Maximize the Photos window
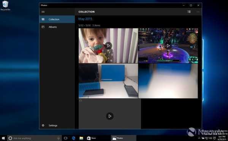 click(191, 5)
